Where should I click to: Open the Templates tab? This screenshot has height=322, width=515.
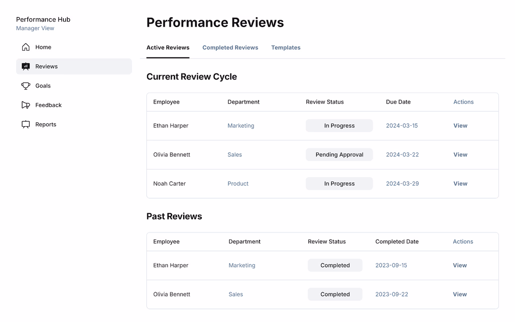point(286,48)
